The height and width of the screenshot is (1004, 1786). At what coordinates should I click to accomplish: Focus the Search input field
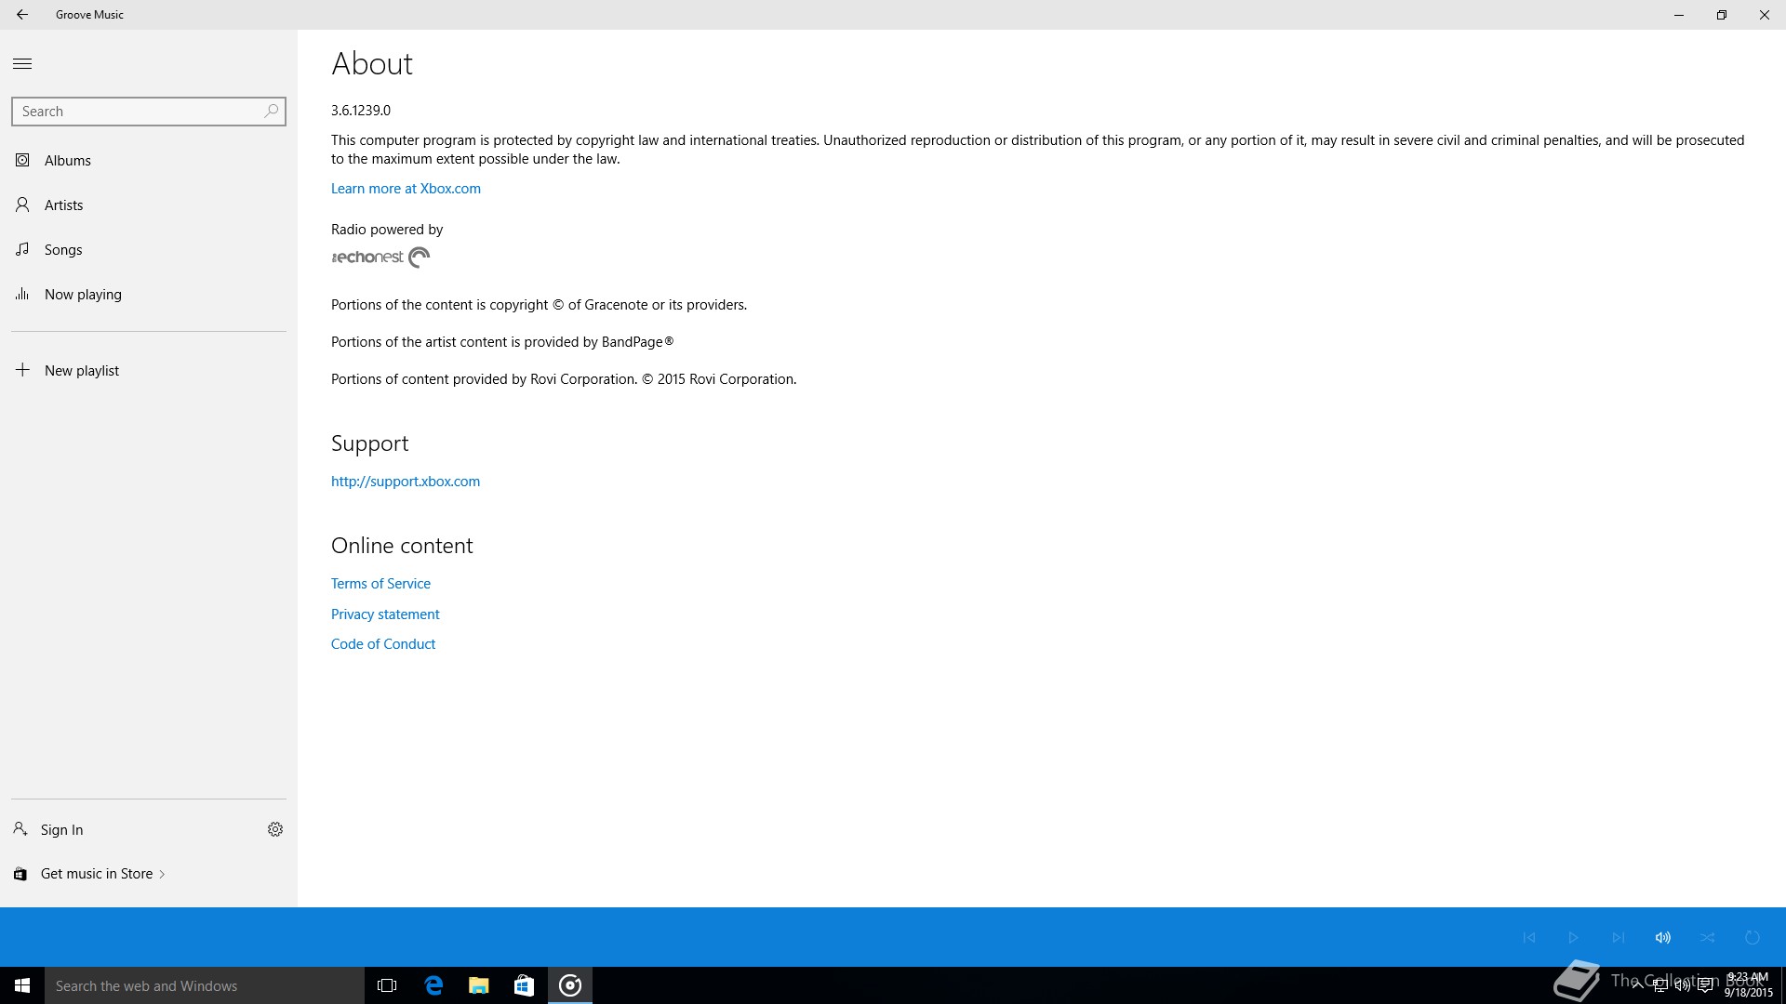coord(149,112)
